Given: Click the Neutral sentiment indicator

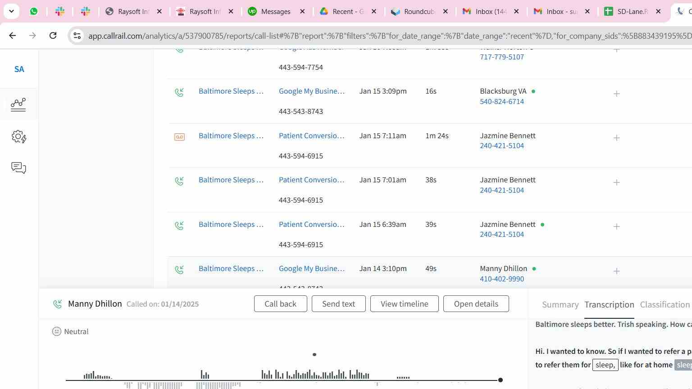Looking at the screenshot, I should point(70,332).
